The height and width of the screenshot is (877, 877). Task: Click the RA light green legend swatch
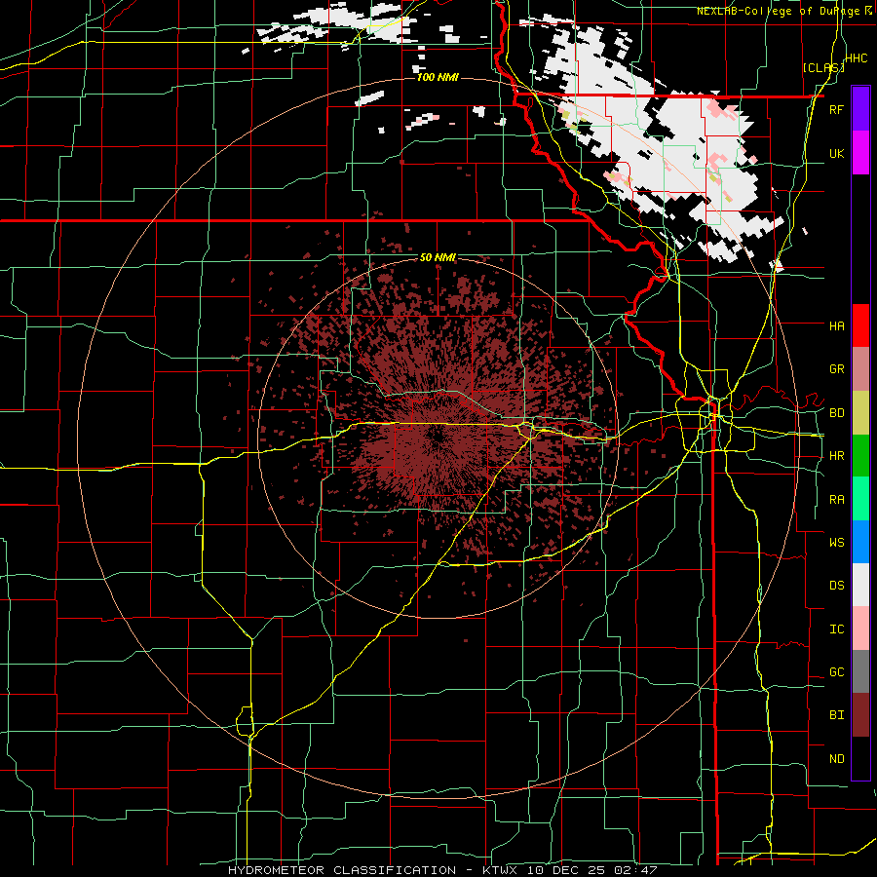tap(860, 499)
